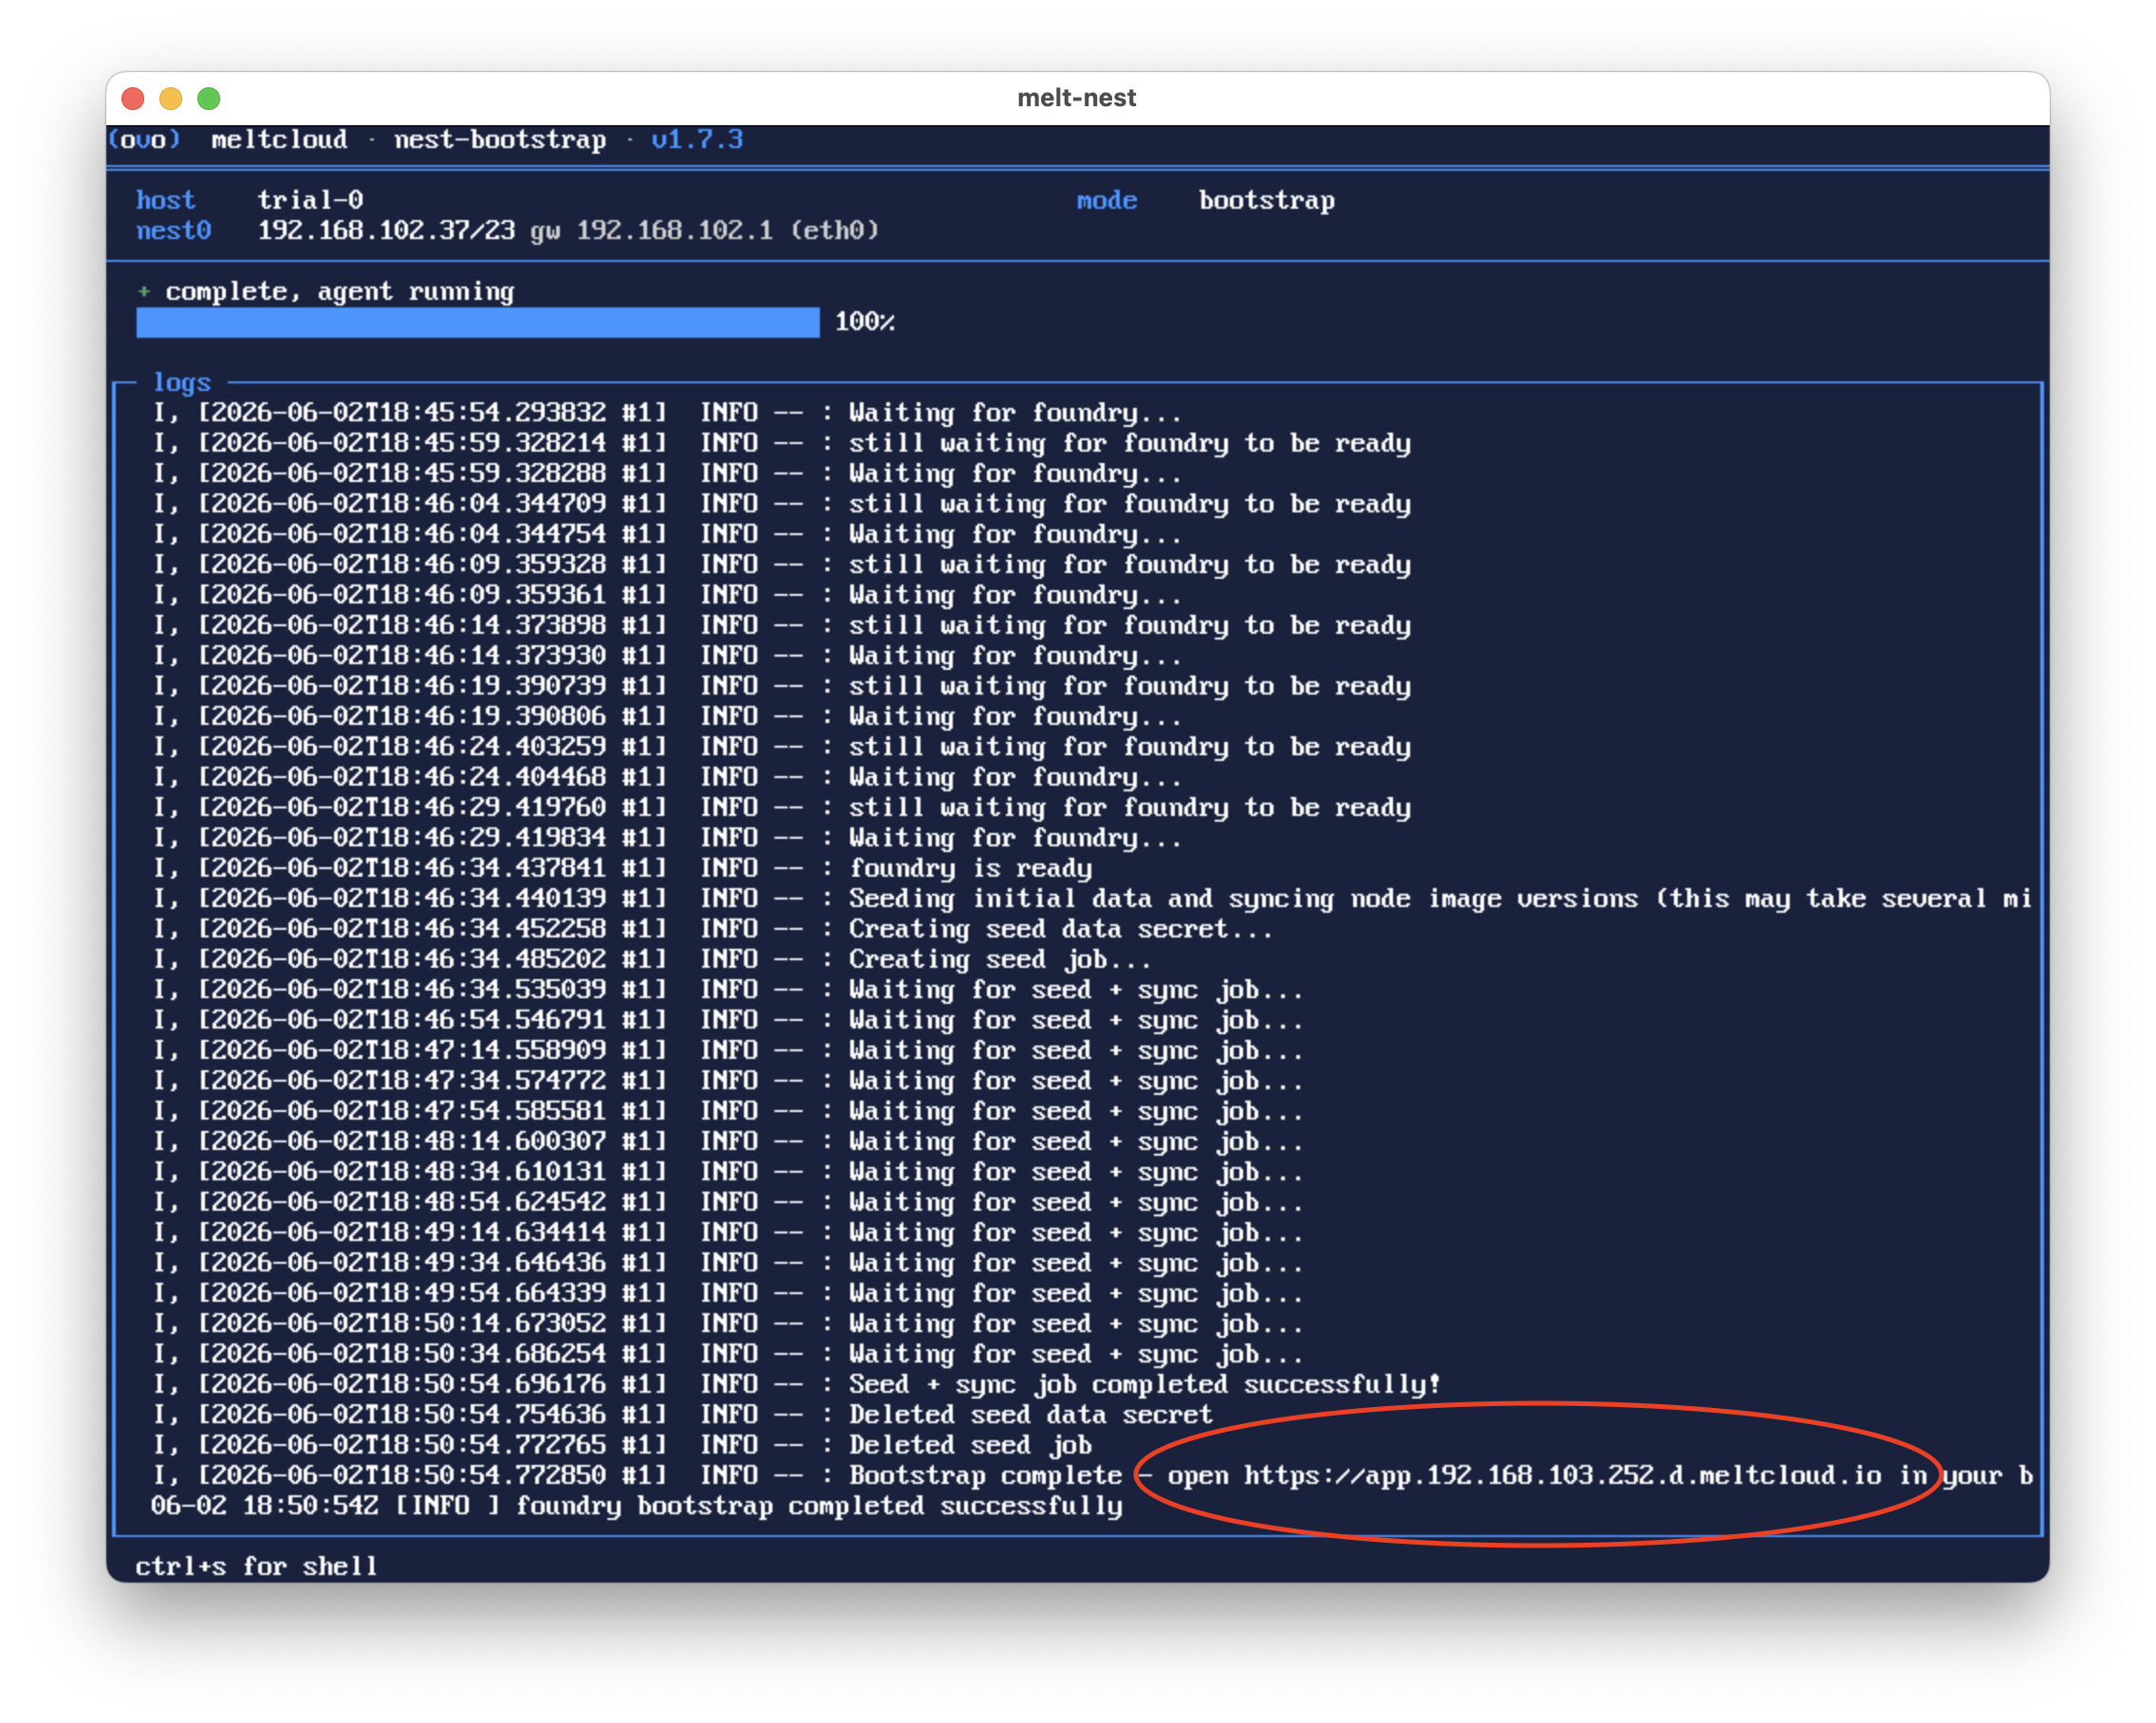This screenshot has height=1723, width=2156.
Task: Click the 'Creating seed job...' log line
Action: (x=652, y=959)
